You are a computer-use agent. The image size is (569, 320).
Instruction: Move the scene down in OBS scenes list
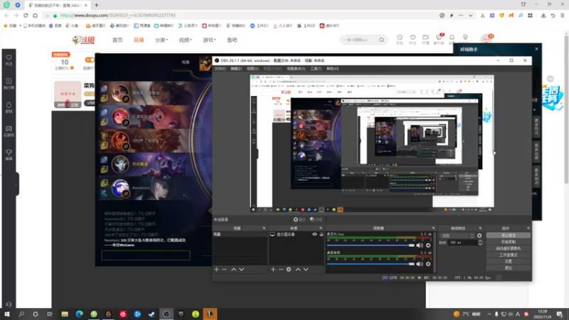click(x=242, y=270)
